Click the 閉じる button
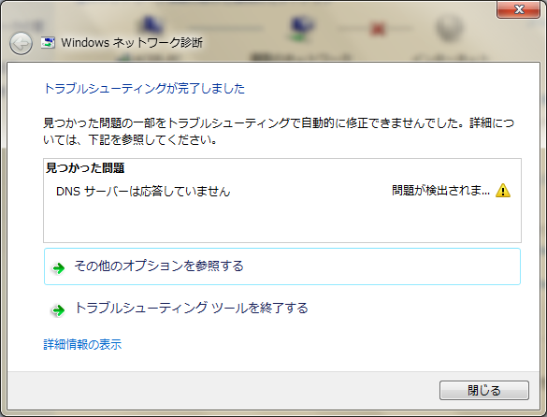Viewport: 547px width, 417px height. (x=484, y=390)
